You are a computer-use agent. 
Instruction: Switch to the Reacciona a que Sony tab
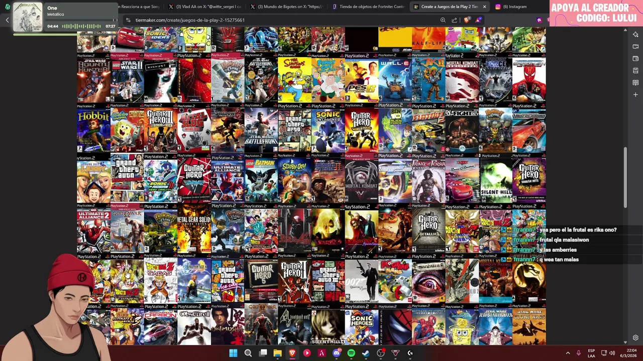click(x=138, y=7)
